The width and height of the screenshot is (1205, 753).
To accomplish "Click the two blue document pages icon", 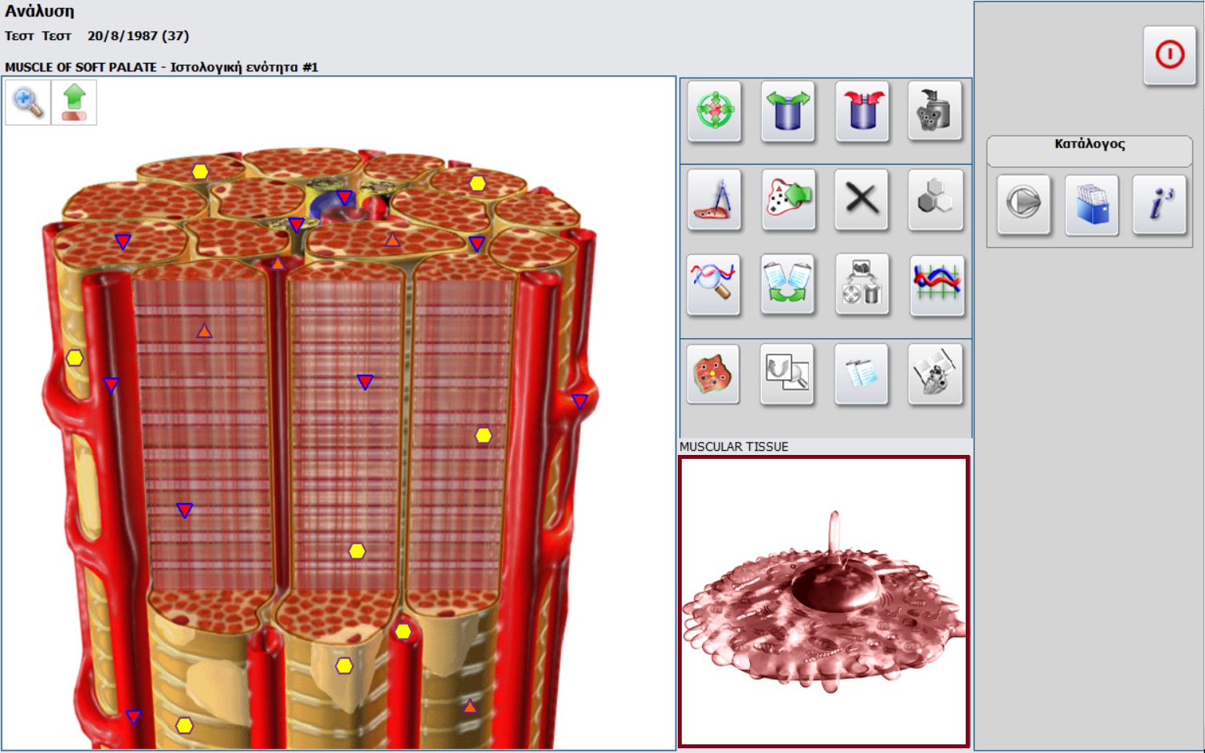I will point(861,374).
